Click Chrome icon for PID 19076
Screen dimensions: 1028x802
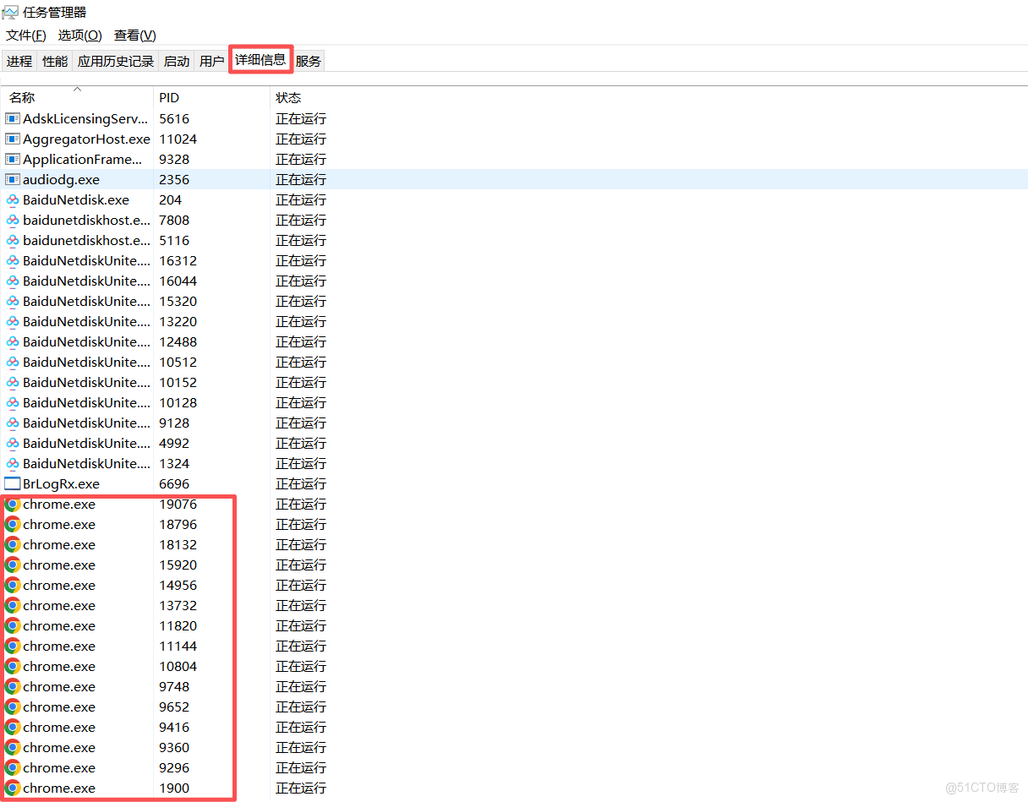point(13,505)
